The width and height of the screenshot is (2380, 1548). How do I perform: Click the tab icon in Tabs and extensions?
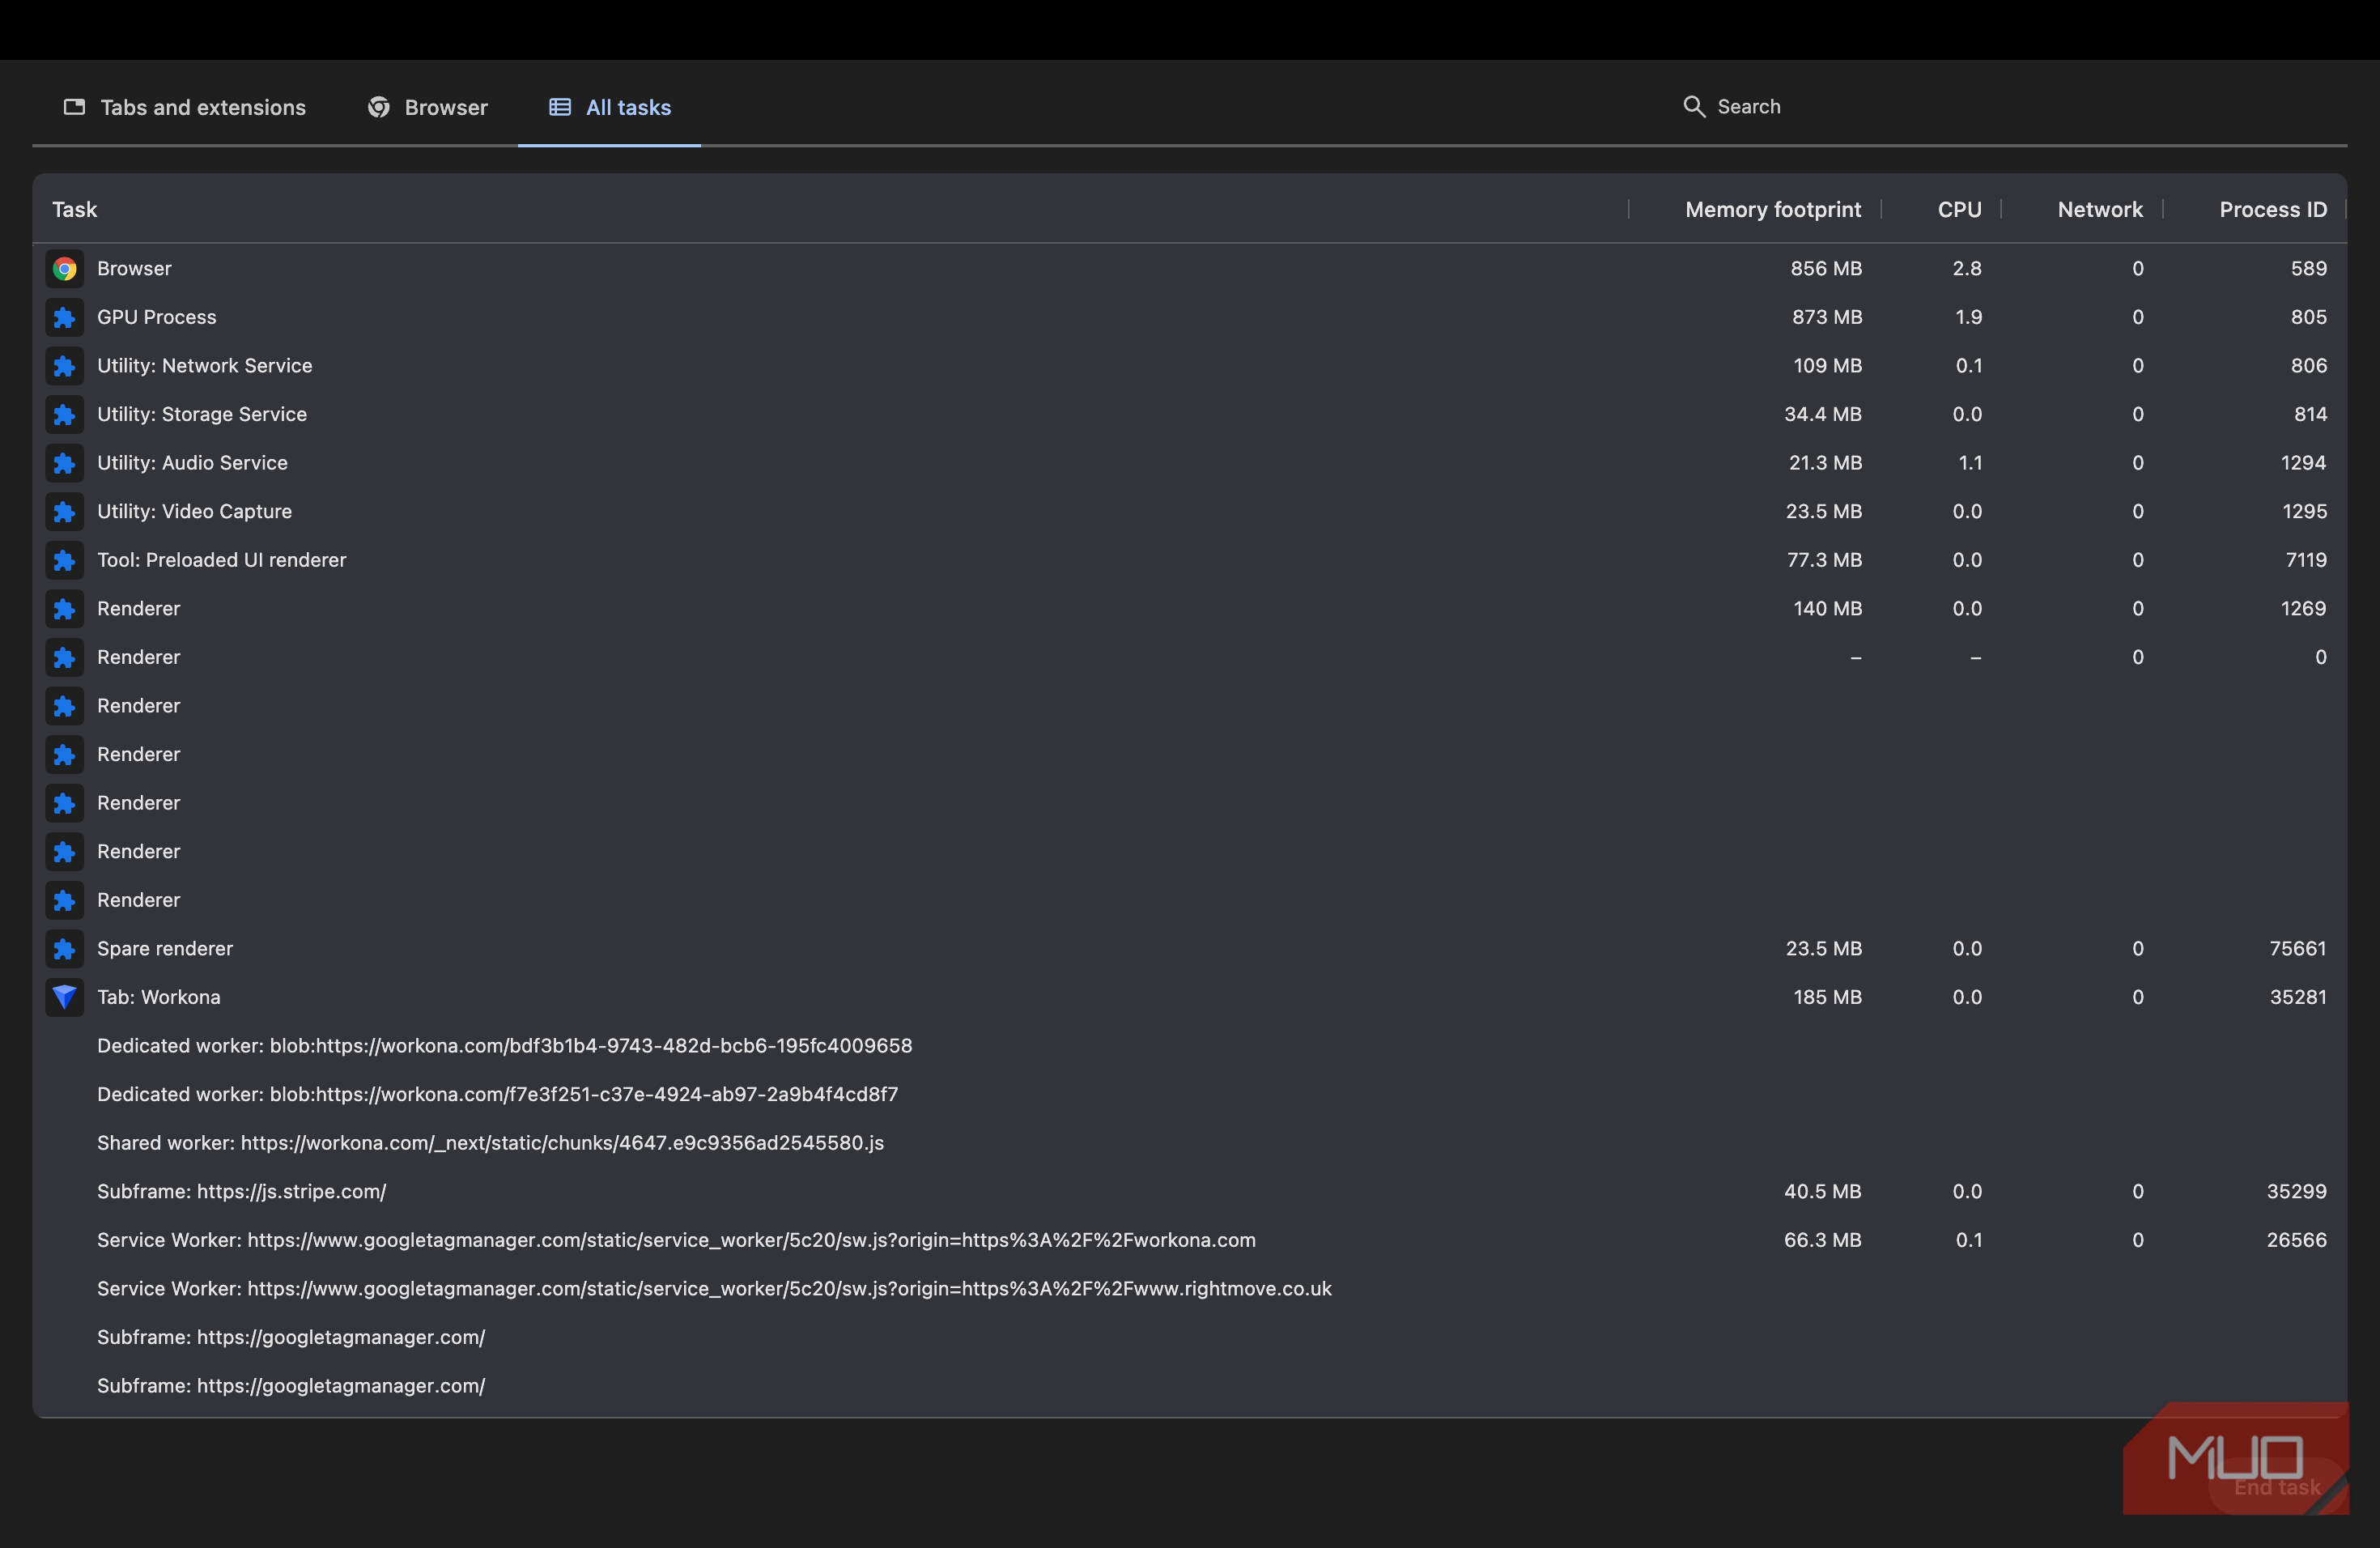[x=74, y=107]
